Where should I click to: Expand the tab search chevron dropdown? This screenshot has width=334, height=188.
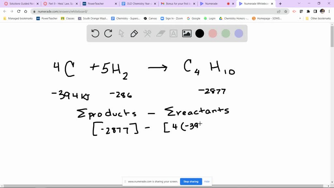click(299, 4)
